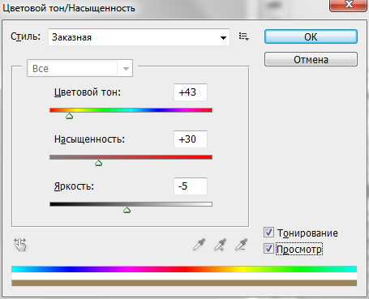
Task: Select the add-to-sample eyedropper plus tool
Action: (221, 245)
